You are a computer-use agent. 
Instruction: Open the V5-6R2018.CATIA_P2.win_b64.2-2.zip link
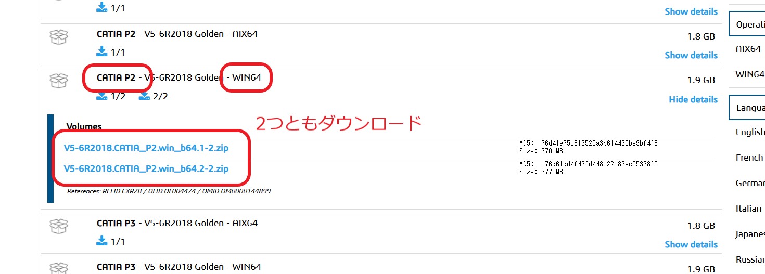146,168
